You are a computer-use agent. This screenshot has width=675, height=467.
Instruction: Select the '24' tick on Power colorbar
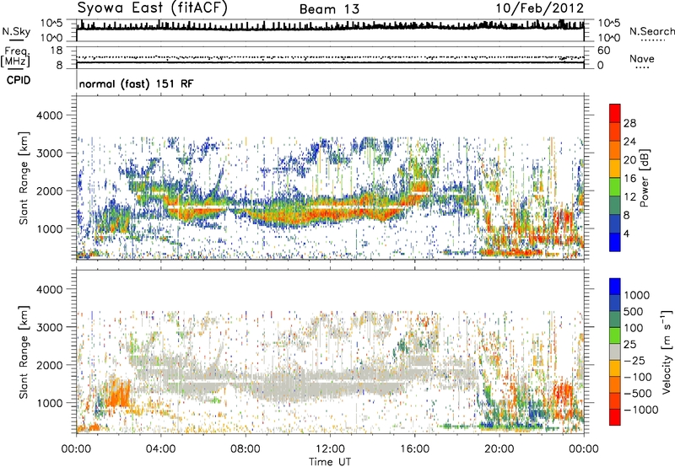[629, 142]
